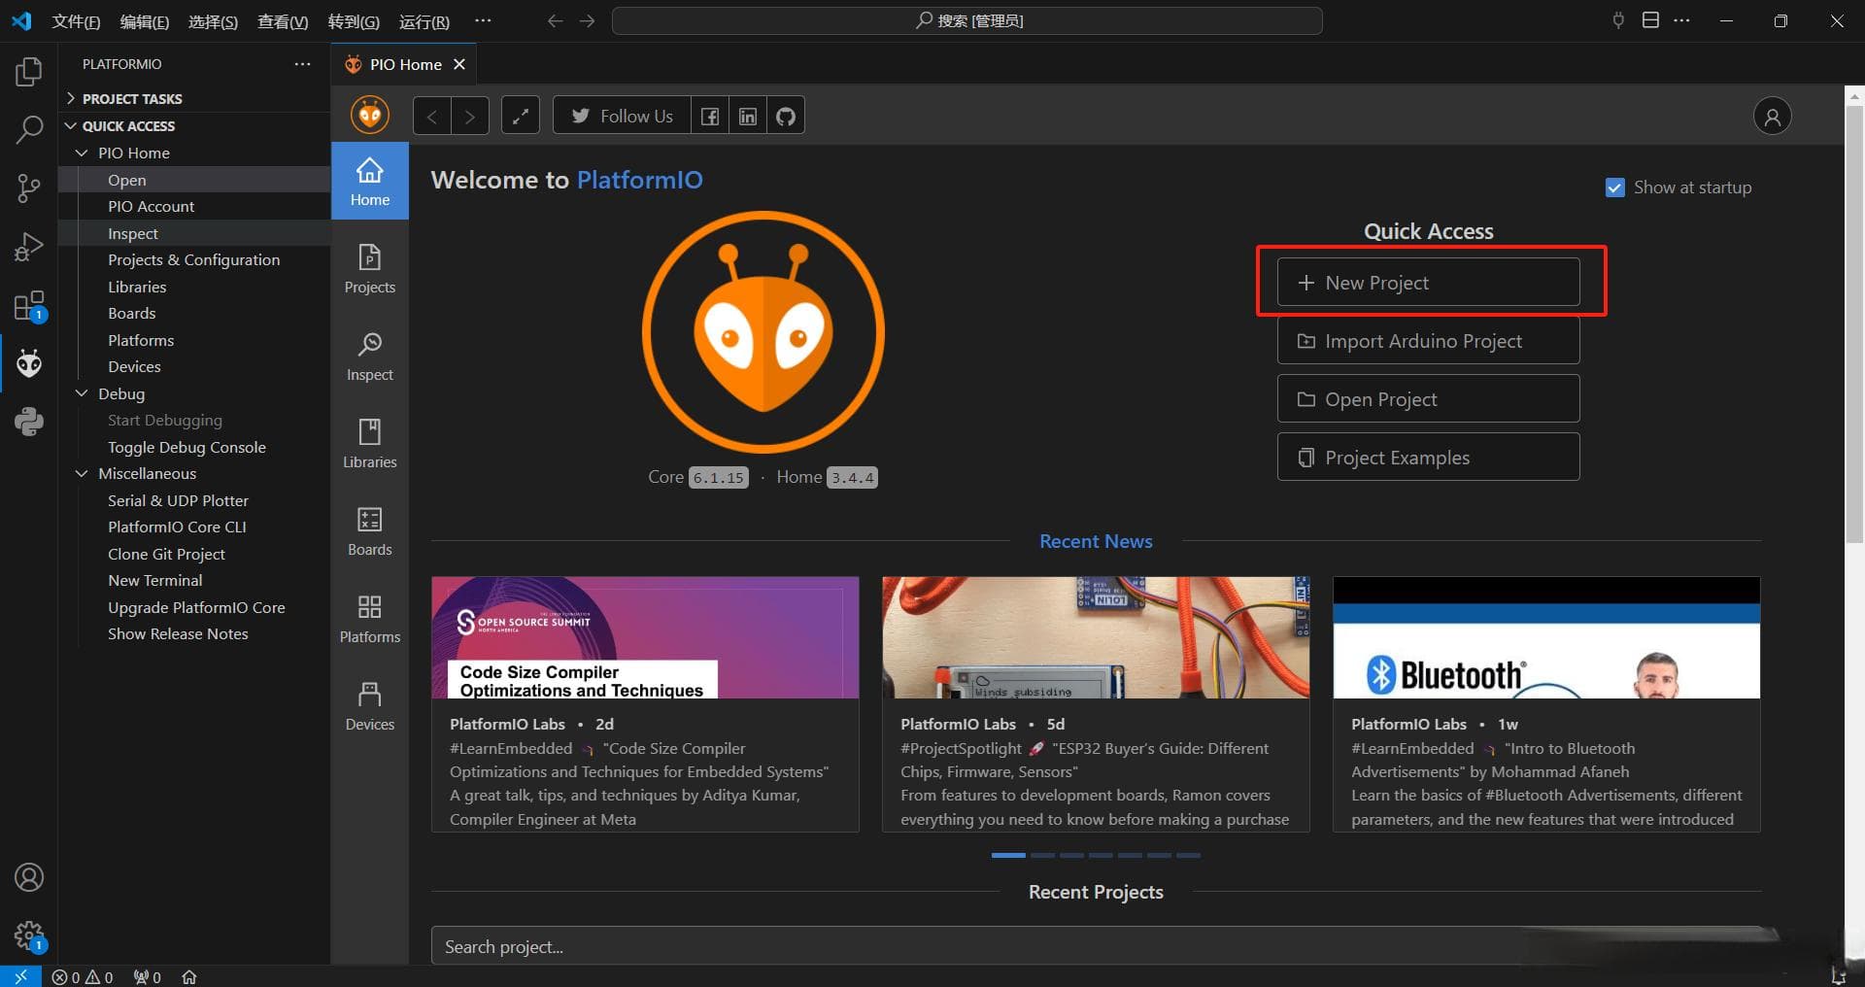Click the VS Code title bar search box

coord(967,20)
